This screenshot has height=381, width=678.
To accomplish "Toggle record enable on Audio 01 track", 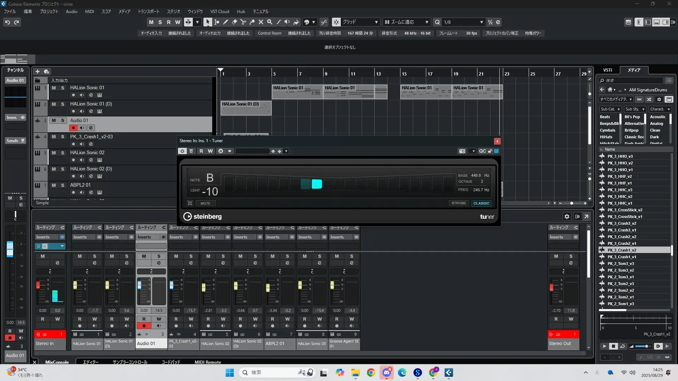I will 73,128.
